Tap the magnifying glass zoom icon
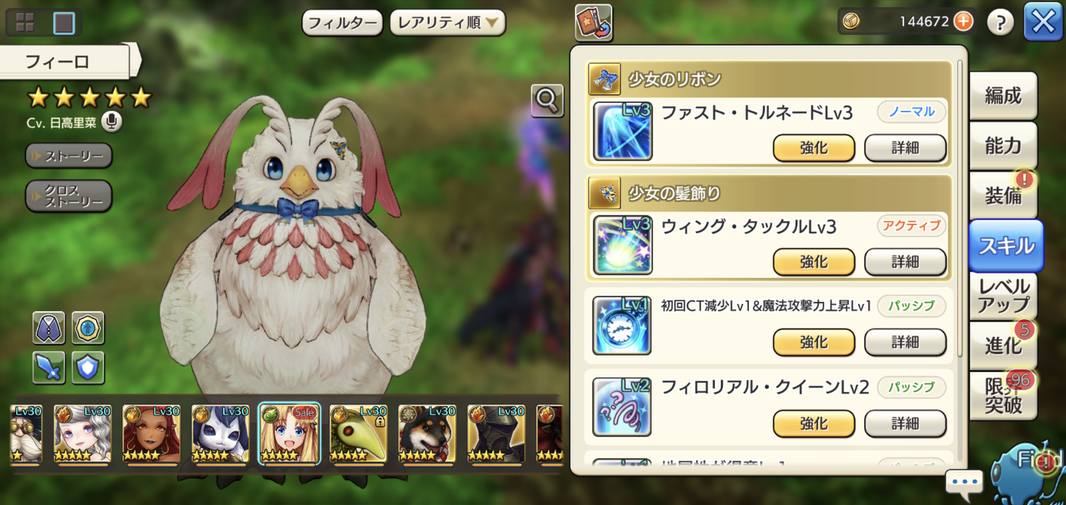Viewport: 1066px width, 505px height. pyautogui.click(x=547, y=101)
